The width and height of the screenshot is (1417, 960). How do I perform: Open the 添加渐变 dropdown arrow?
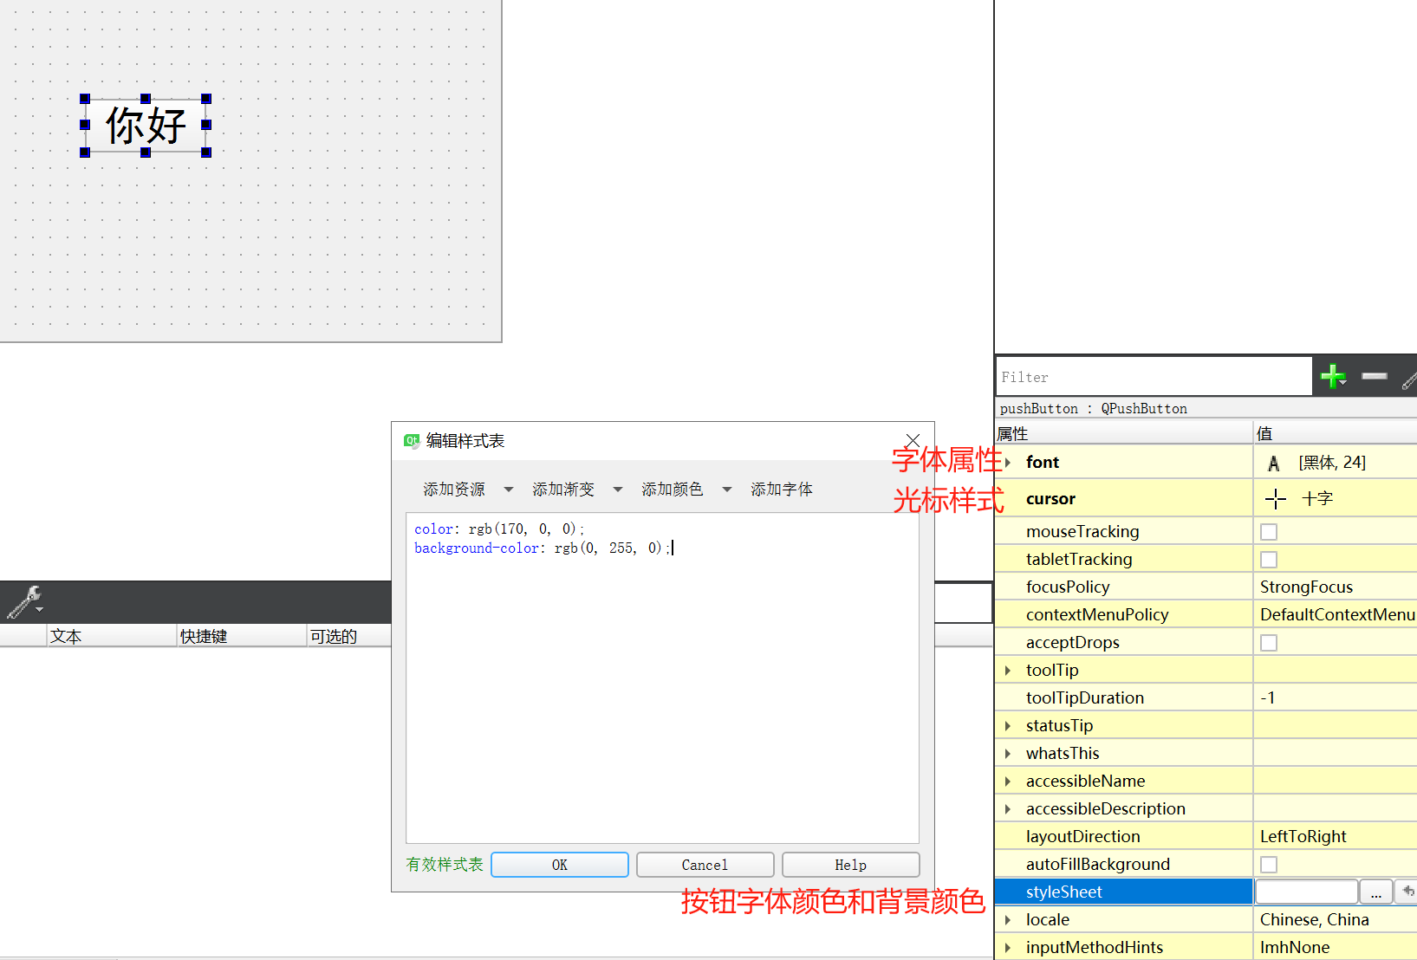click(618, 490)
